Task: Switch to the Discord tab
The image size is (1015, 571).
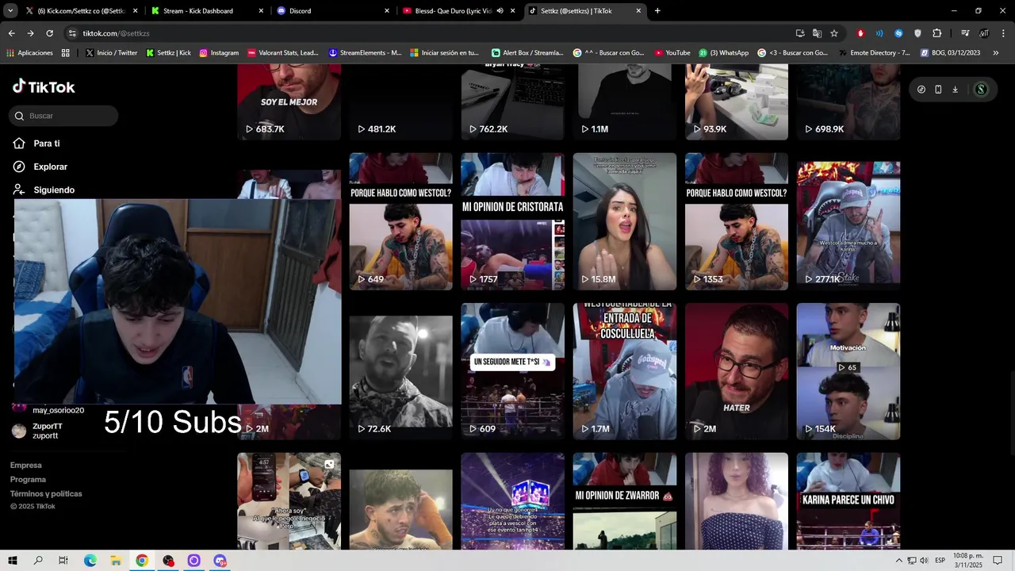Action: pos(331,11)
